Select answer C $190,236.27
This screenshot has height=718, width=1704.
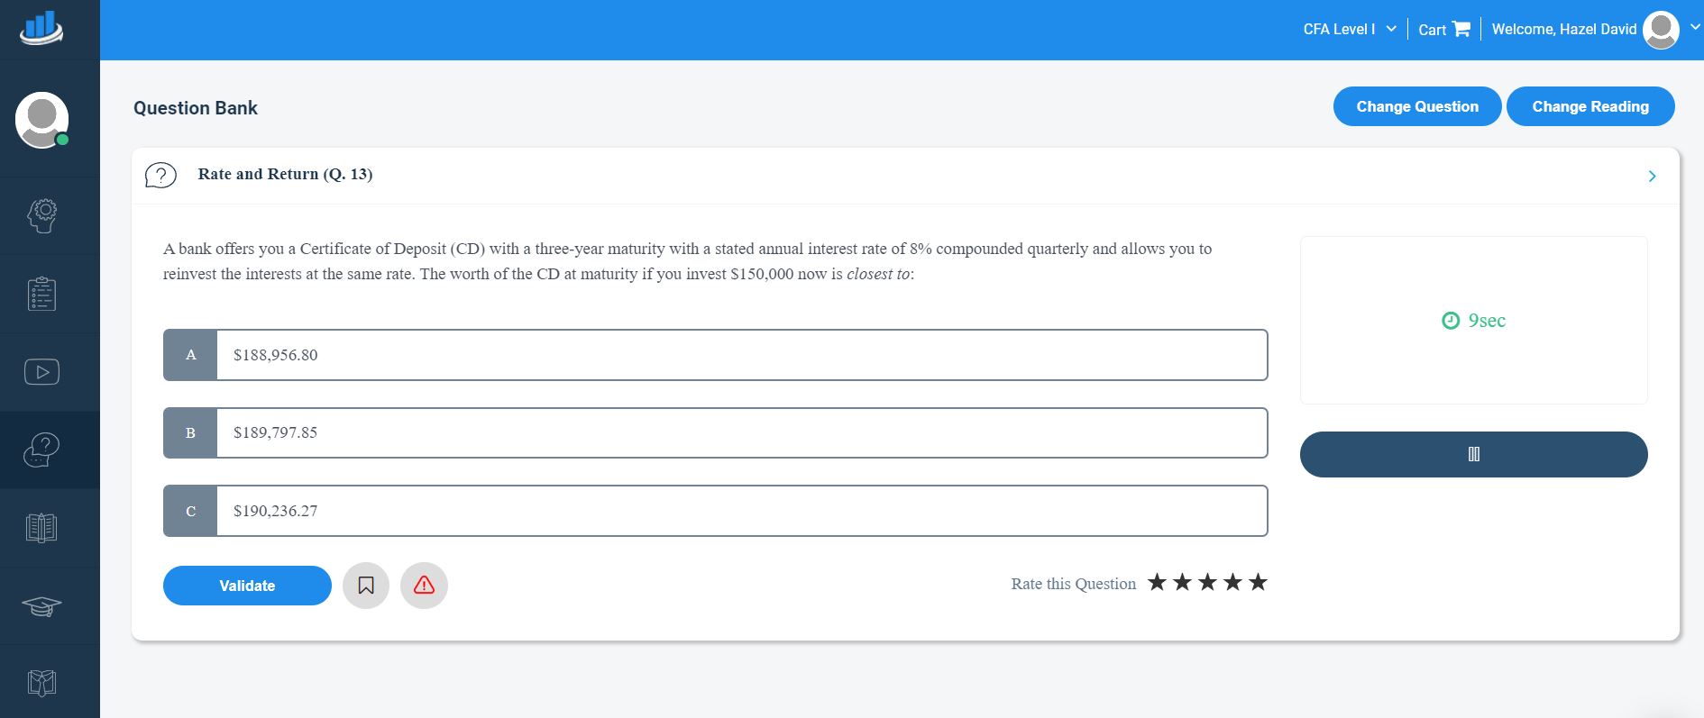[715, 511]
